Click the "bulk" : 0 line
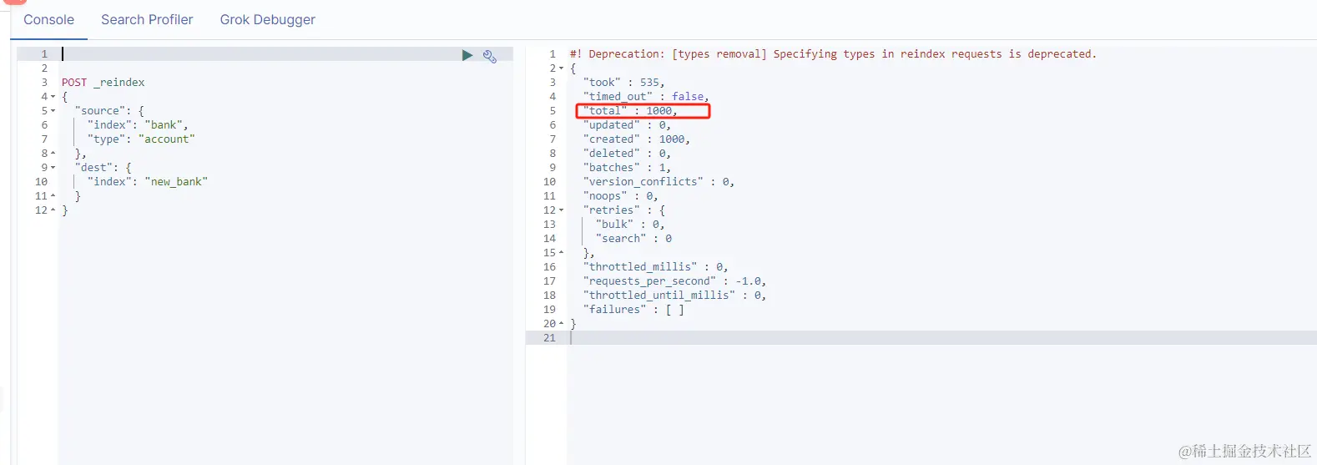Image resolution: width=1317 pixels, height=465 pixels. [630, 225]
